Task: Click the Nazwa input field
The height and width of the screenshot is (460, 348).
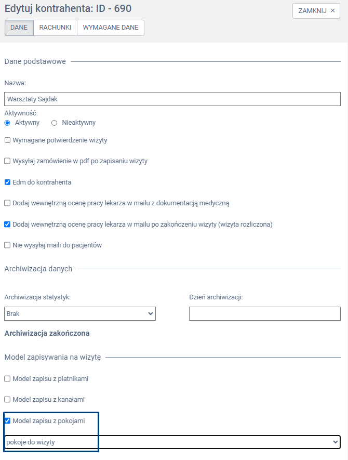Action: pyautogui.click(x=172, y=99)
